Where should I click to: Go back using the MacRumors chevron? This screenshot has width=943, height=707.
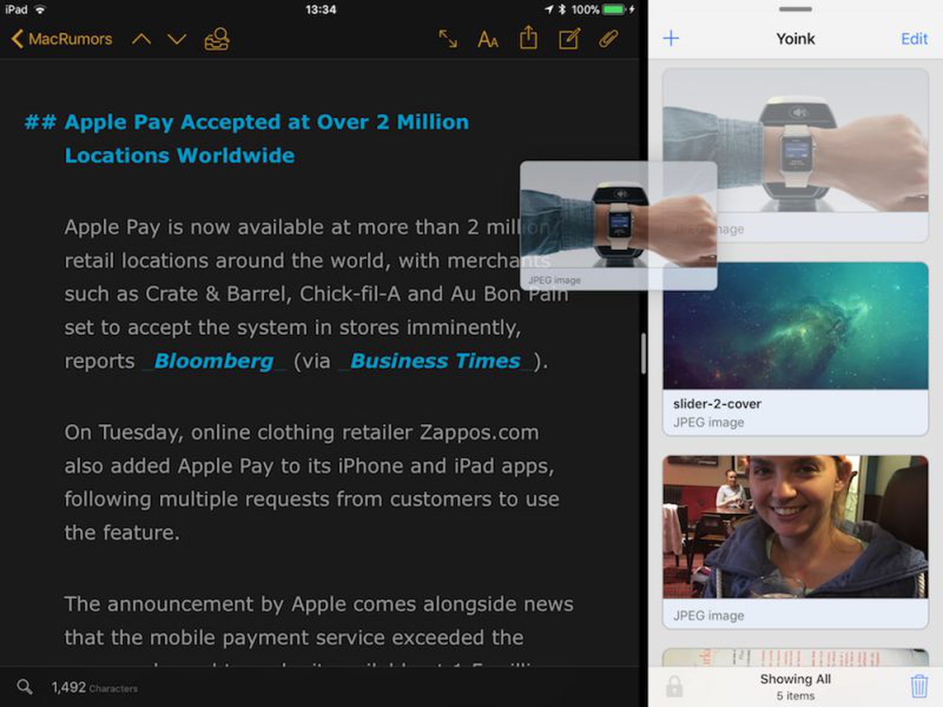point(59,39)
